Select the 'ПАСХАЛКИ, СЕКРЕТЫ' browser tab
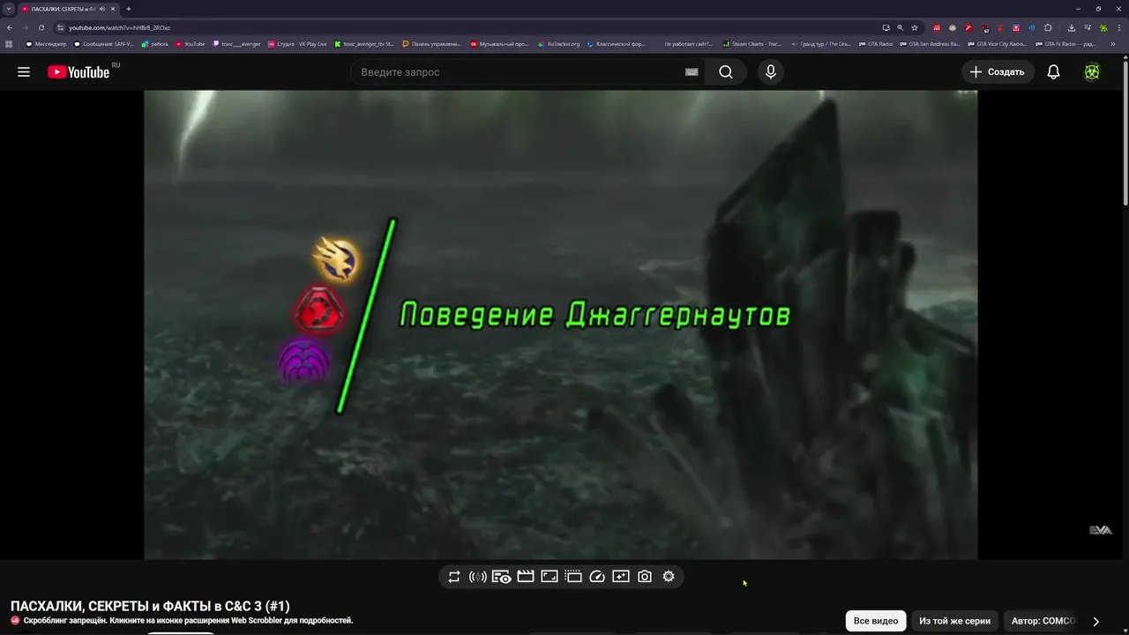Image resolution: width=1129 pixels, height=635 pixels. (x=69, y=9)
